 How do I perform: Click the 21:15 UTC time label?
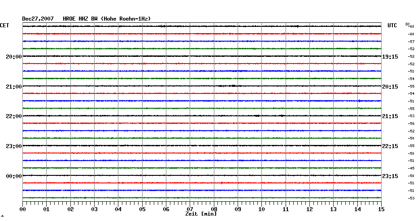click(390, 116)
